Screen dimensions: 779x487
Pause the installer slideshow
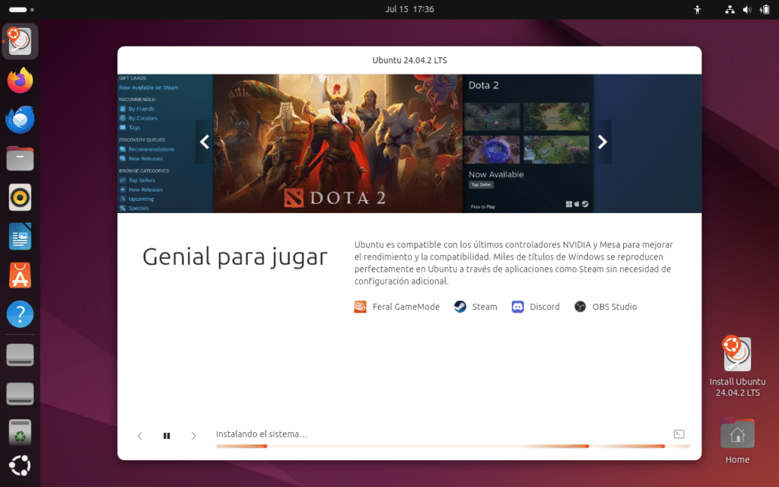point(167,436)
